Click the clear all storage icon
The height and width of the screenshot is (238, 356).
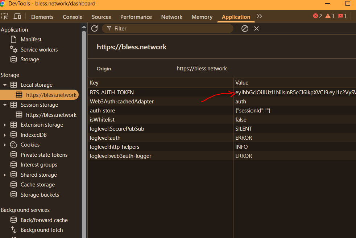click(245, 28)
